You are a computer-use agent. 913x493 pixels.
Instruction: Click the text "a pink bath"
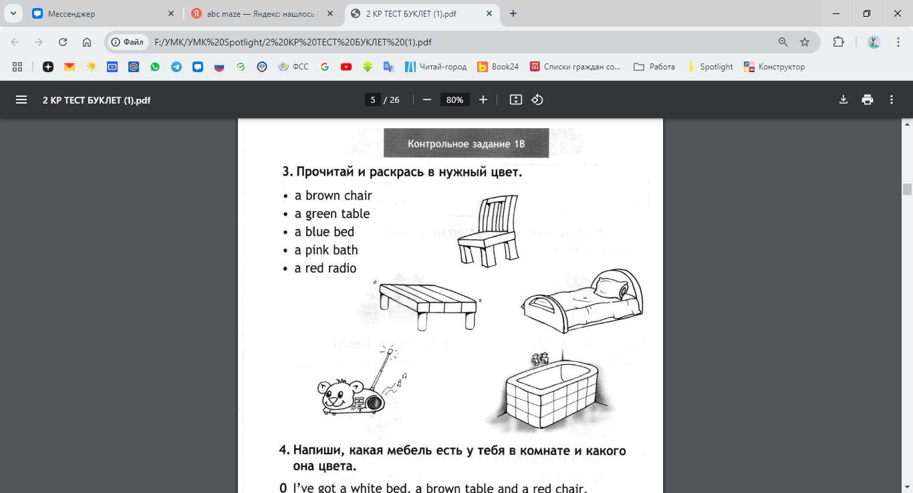[x=326, y=250]
